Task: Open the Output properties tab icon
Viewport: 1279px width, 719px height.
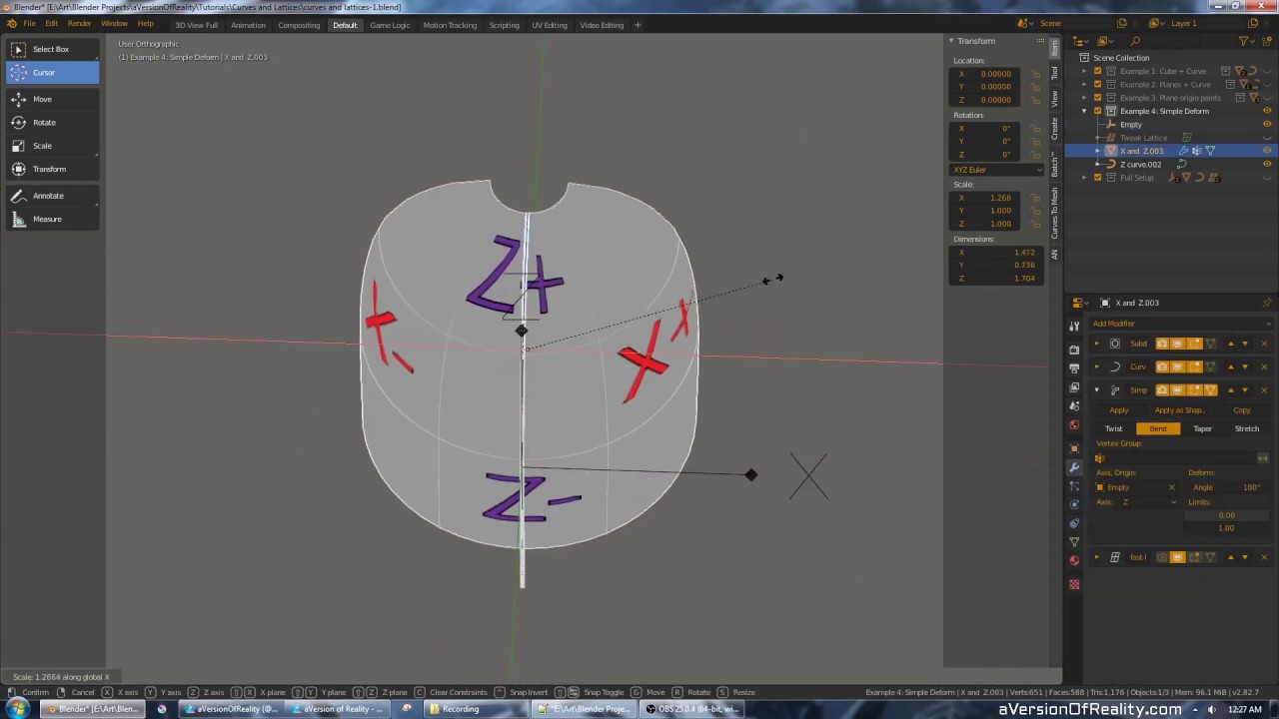Action: [1074, 368]
